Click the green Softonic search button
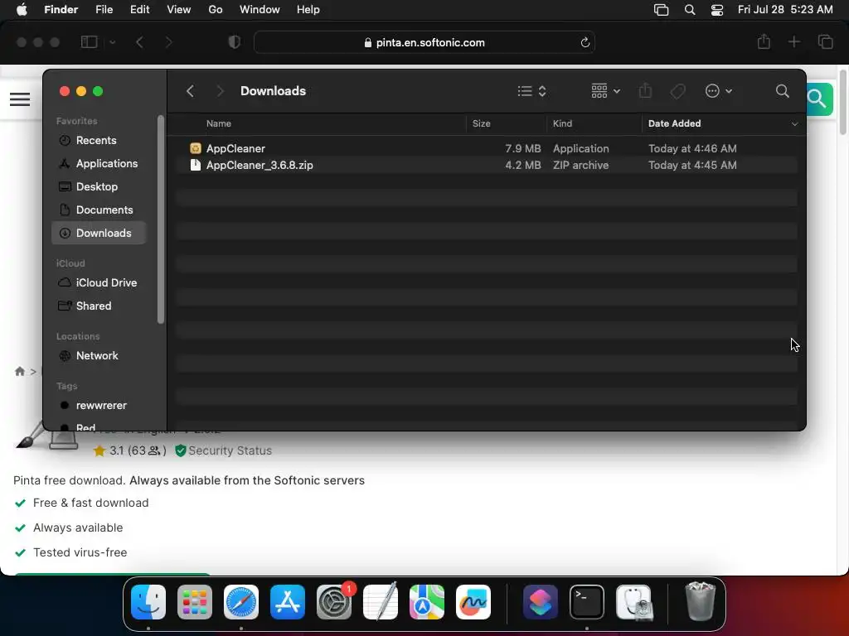The height and width of the screenshot is (636, 849). [818, 99]
